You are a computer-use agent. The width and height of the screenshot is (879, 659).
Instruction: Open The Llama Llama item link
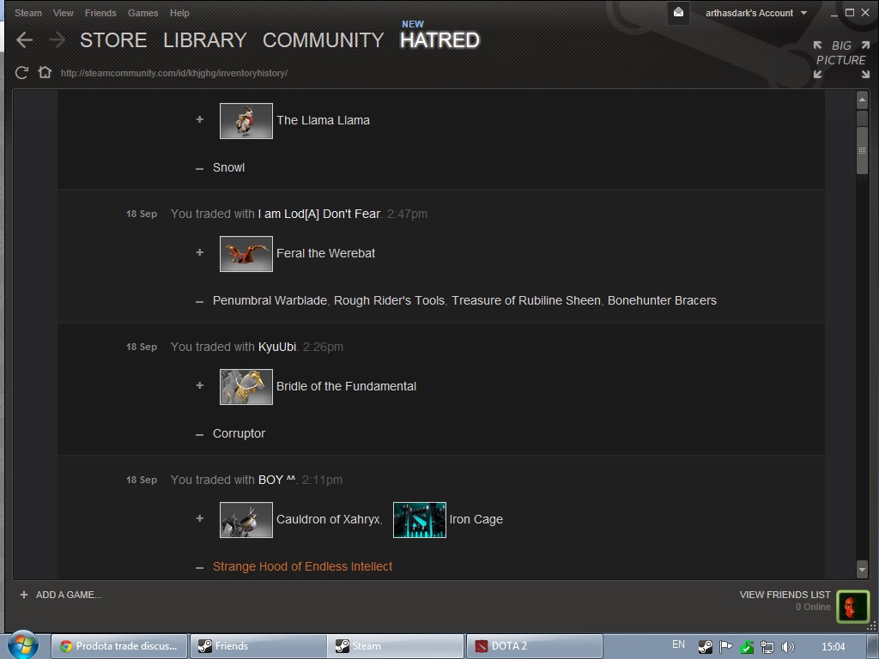point(323,120)
